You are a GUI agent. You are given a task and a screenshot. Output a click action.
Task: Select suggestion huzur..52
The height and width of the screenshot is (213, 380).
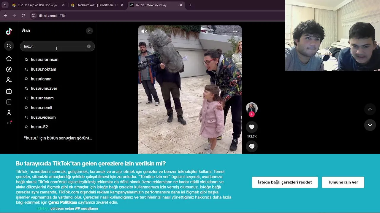(57, 127)
